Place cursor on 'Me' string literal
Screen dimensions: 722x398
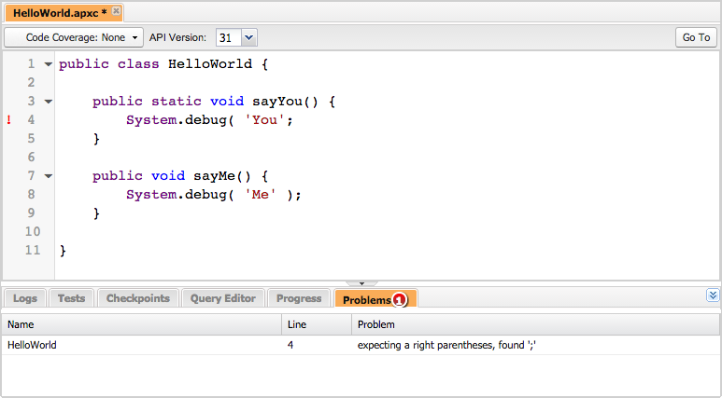[x=261, y=195]
